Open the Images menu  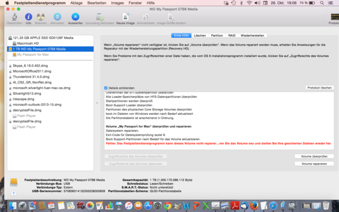click(117, 3)
